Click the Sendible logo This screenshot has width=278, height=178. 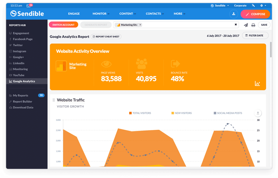click(x=27, y=14)
